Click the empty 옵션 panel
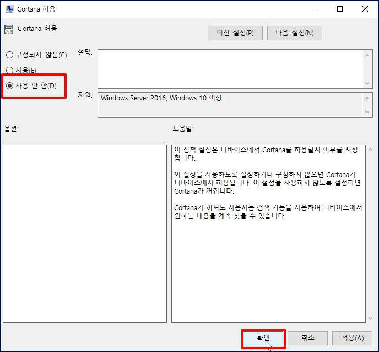Screen dimensions: 379x352 click(85, 233)
